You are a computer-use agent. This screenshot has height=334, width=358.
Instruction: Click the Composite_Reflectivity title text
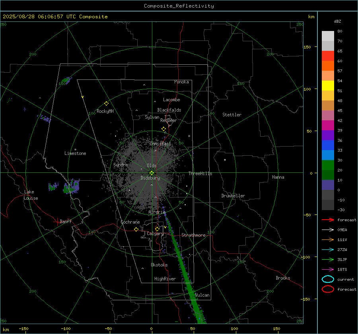(x=179, y=6)
